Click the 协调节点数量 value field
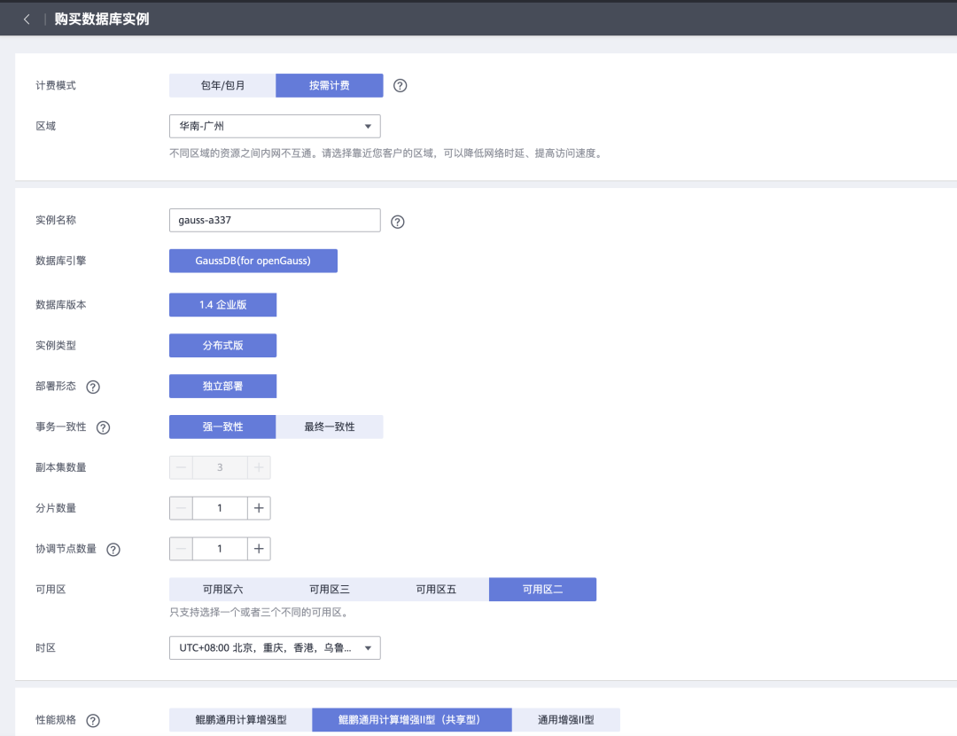Screen dimensions: 957x736 click(220, 549)
